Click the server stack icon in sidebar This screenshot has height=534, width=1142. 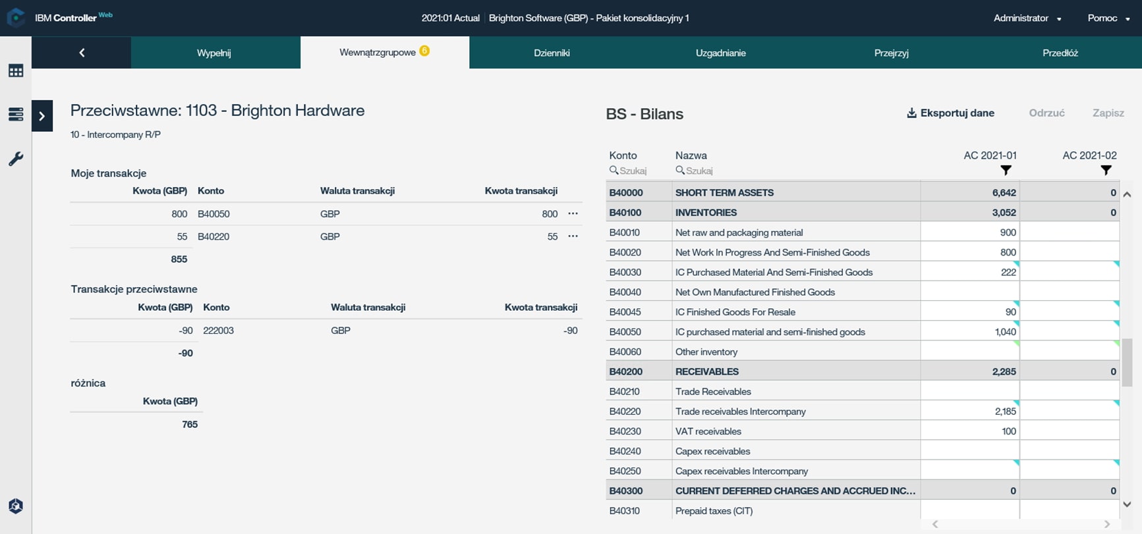(16, 115)
